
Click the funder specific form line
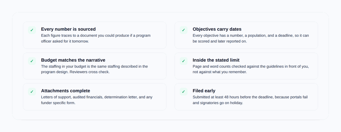(x=58, y=103)
